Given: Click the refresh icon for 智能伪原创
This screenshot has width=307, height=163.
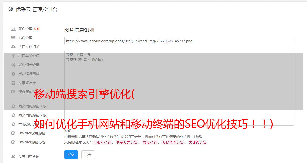Looking at the screenshot, I should [x=13, y=124].
